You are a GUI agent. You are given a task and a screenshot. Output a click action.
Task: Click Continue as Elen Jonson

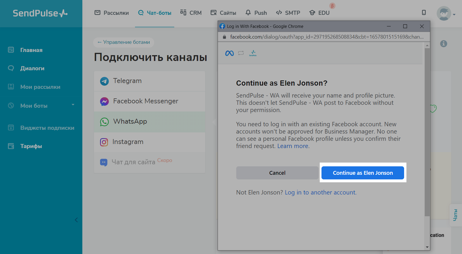(x=363, y=173)
